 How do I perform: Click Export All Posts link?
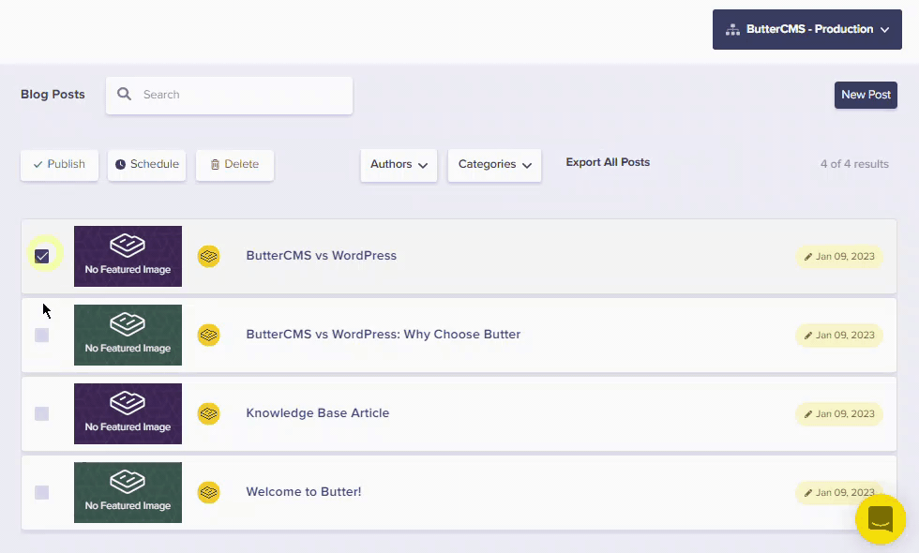click(608, 162)
